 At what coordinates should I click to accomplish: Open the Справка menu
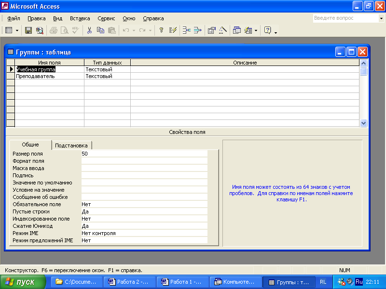(x=153, y=18)
